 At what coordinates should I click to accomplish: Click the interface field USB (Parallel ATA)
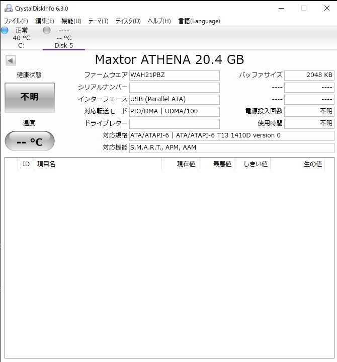tap(175, 100)
